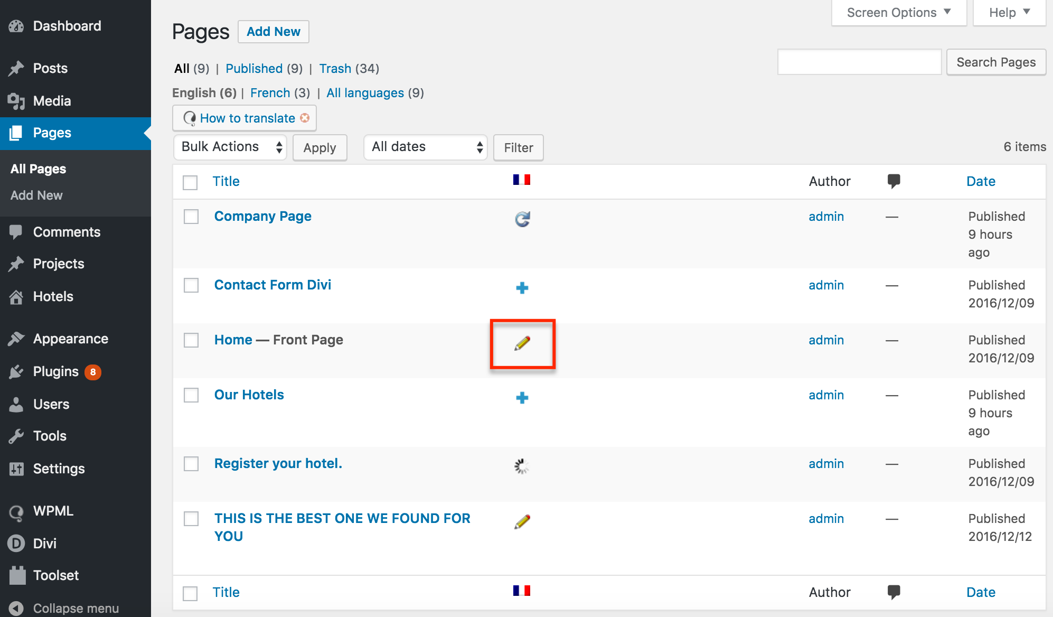Click the Dashboard gauge icon
Viewport: 1053px width, 617px height.
(x=16, y=26)
